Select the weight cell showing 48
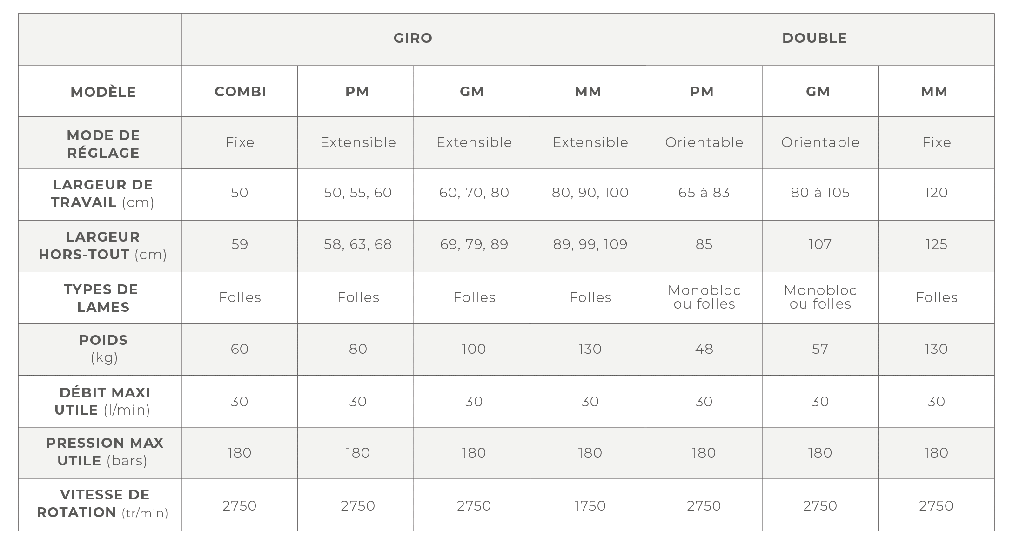The height and width of the screenshot is (545, 1013). (704, 349)
